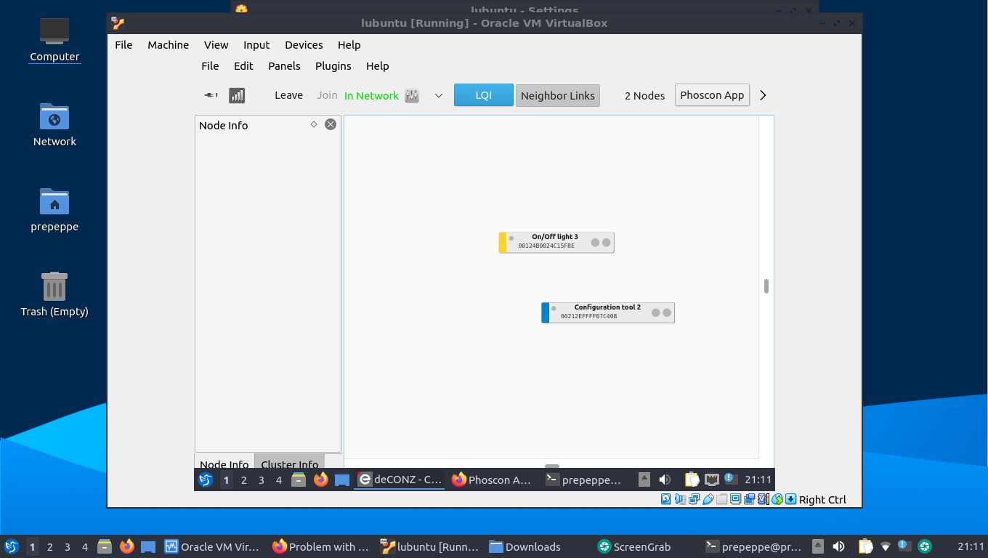The image size is (988, 558).
Task: Open the signal strength bars icon in deCONZ
Action: click(237, 95)
